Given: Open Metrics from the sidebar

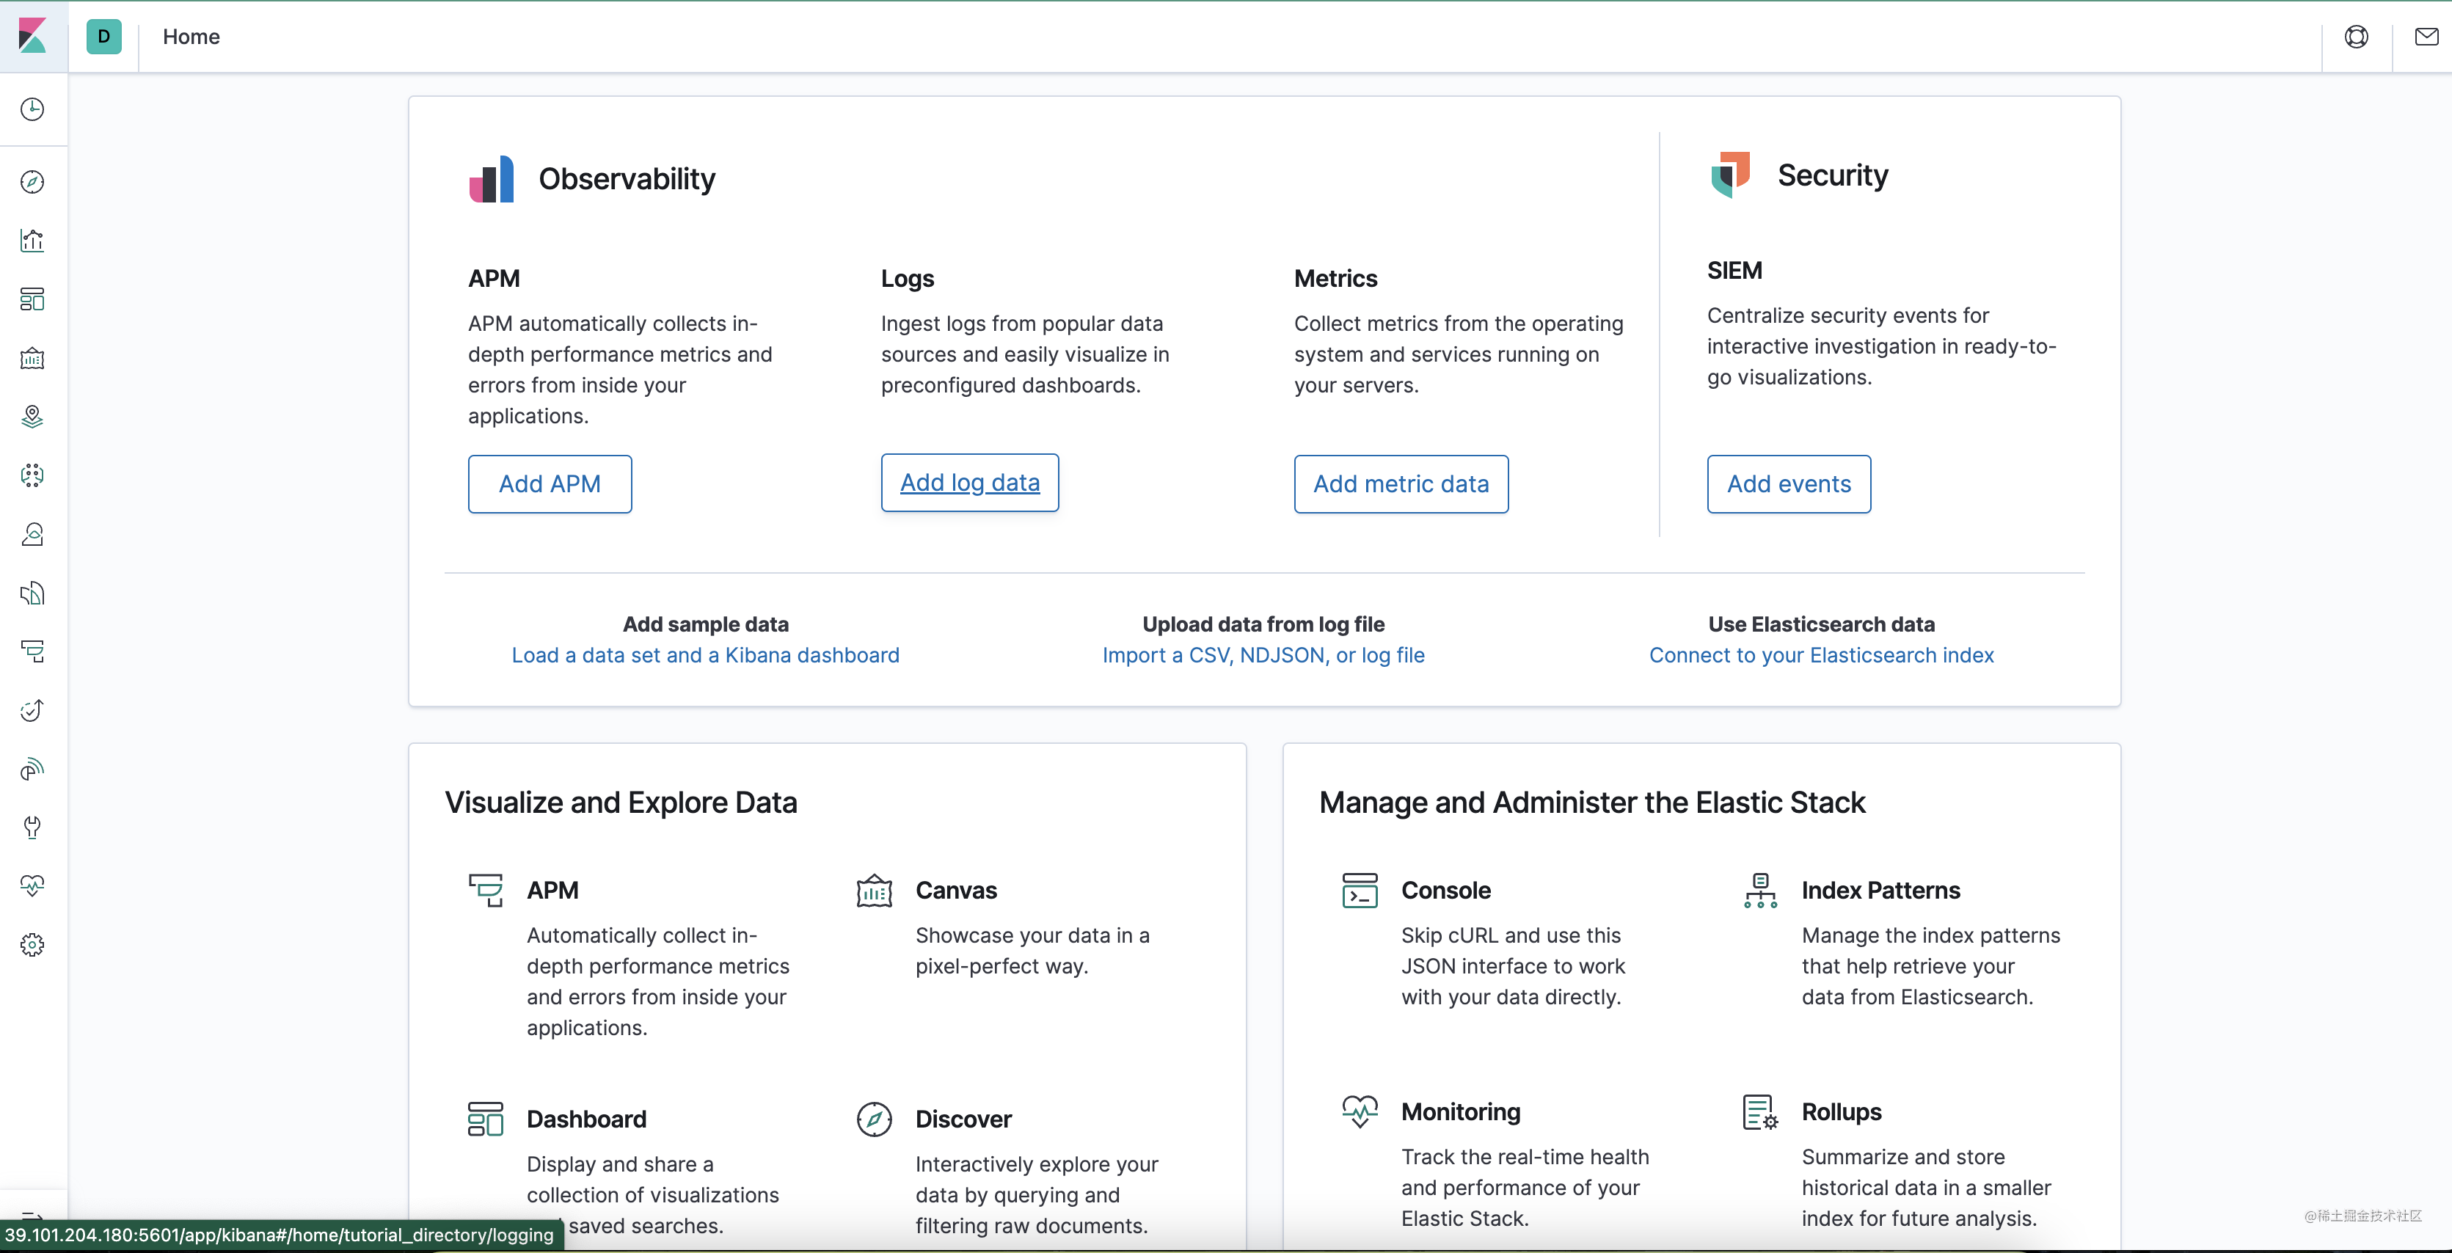Looking at the screenshot, I should (x=32, y=534).
